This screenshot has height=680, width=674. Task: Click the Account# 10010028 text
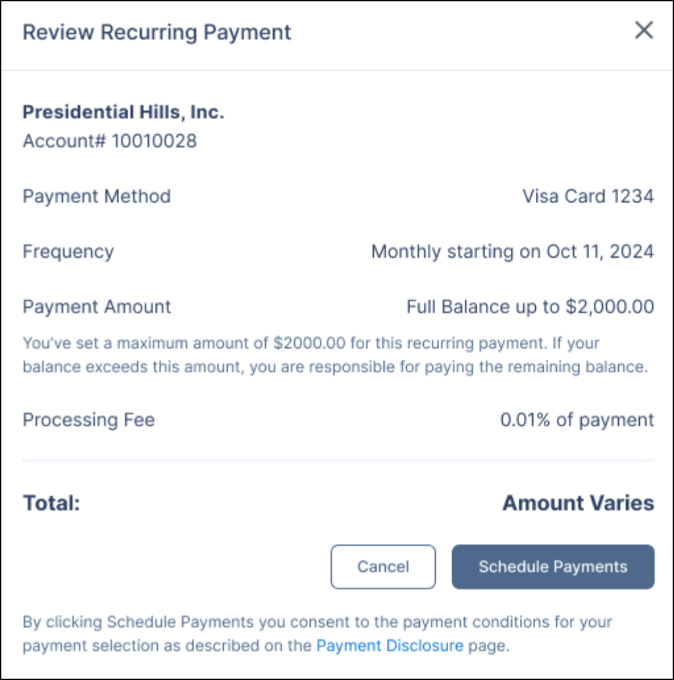tap(109, 141)
